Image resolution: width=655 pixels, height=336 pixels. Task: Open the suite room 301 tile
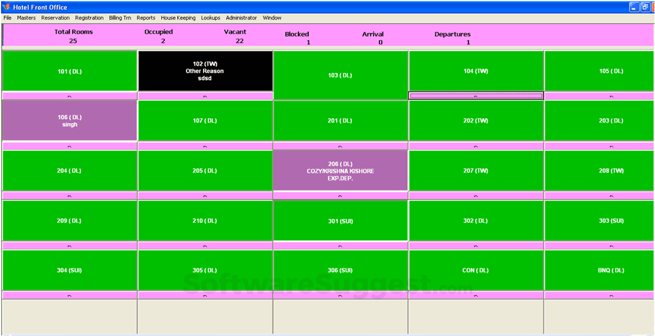(341, 220)
